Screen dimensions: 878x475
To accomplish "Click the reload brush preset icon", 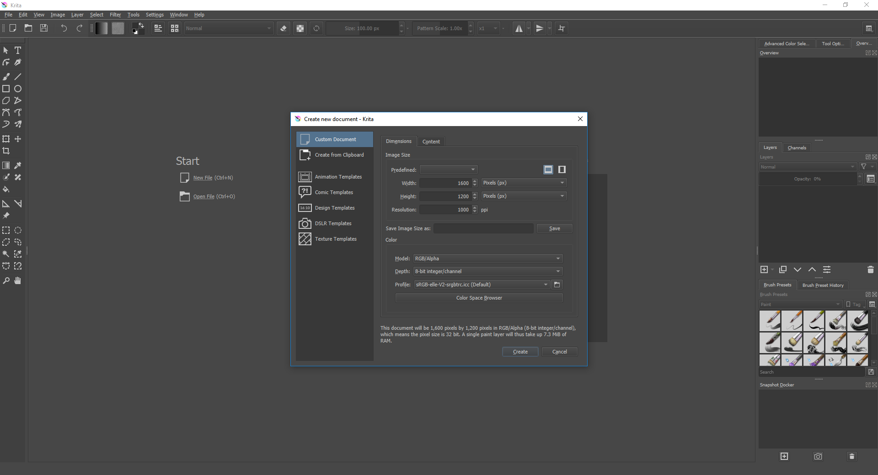I will [316, 28].
